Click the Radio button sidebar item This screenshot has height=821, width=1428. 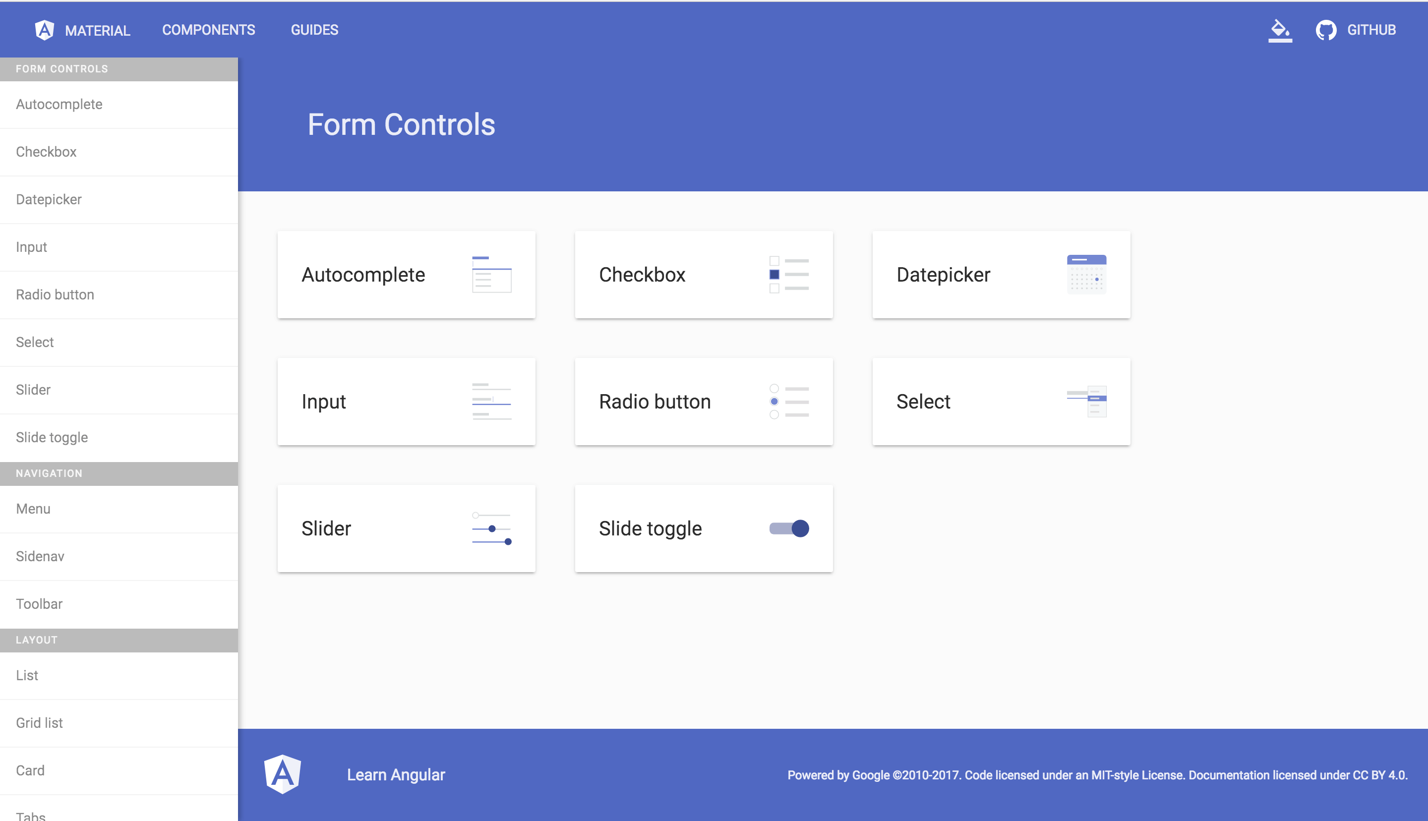(x=55, y=294)
